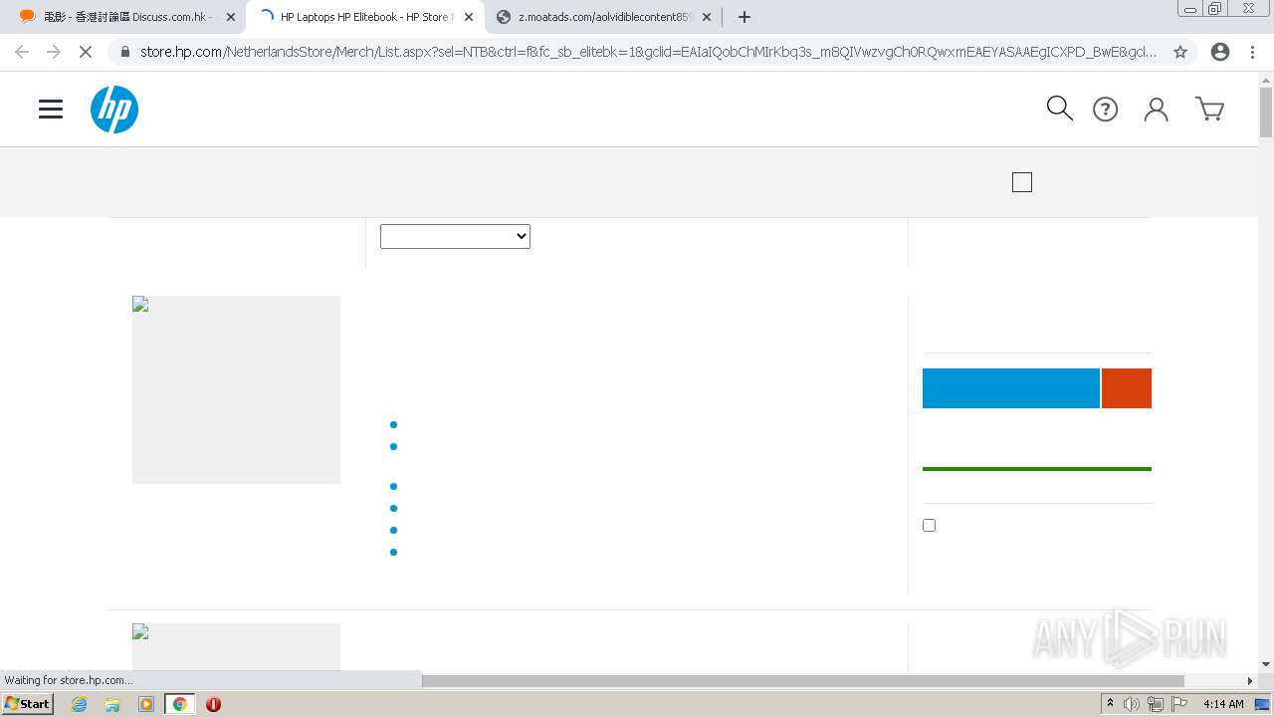Image resolution: width=1274 pixels, height=717 pixels.
Task: Bookmark this page with star icon
Action: click(1180, 52)
